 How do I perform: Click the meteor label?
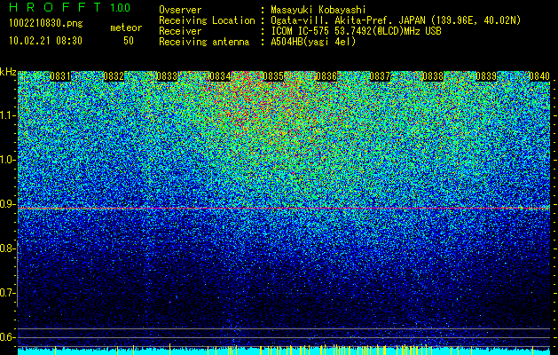click(x=126, y=28)
